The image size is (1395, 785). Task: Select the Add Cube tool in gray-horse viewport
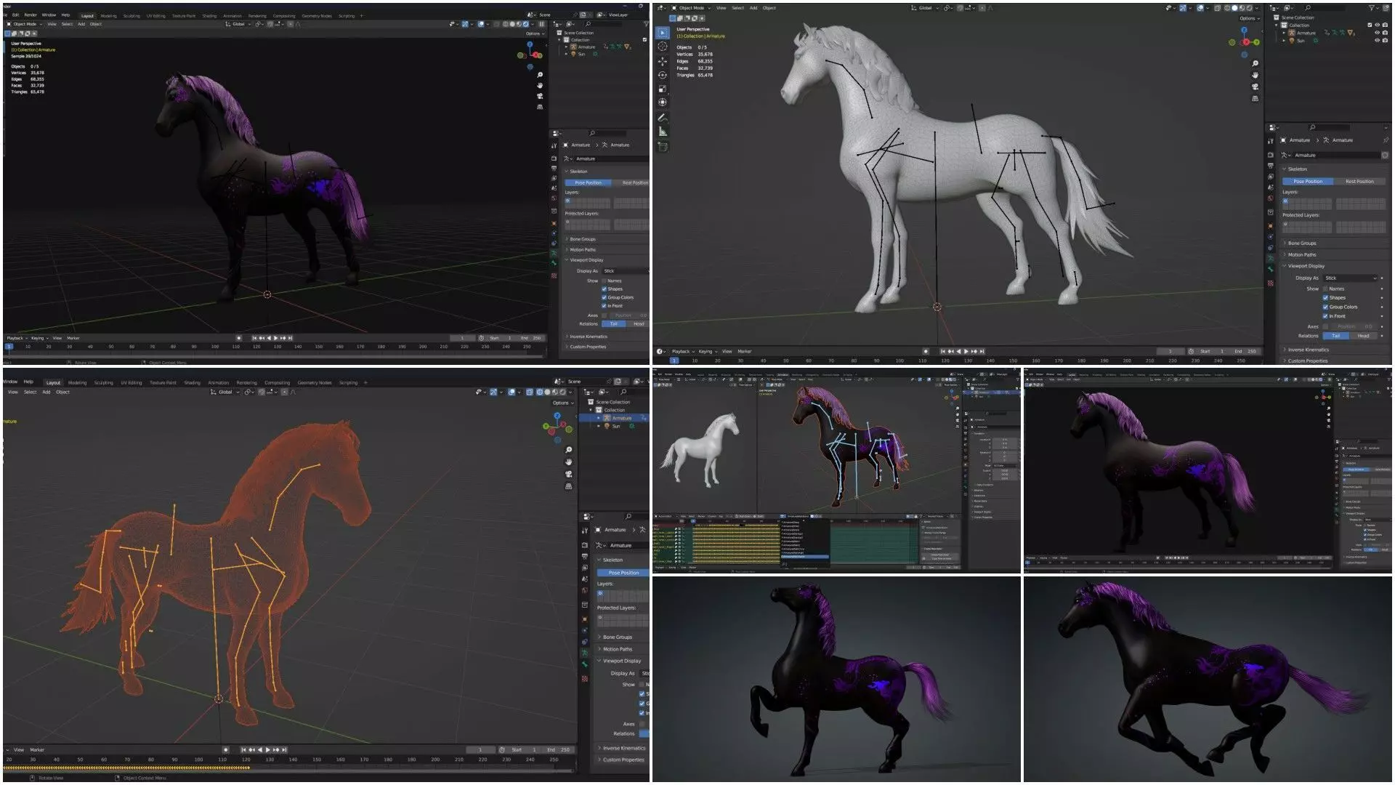[x=662, y=146]
